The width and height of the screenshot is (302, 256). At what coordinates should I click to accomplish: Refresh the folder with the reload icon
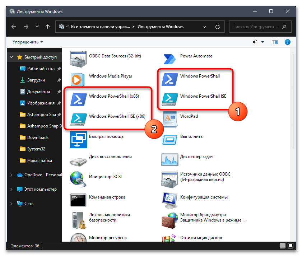[218, 27]
